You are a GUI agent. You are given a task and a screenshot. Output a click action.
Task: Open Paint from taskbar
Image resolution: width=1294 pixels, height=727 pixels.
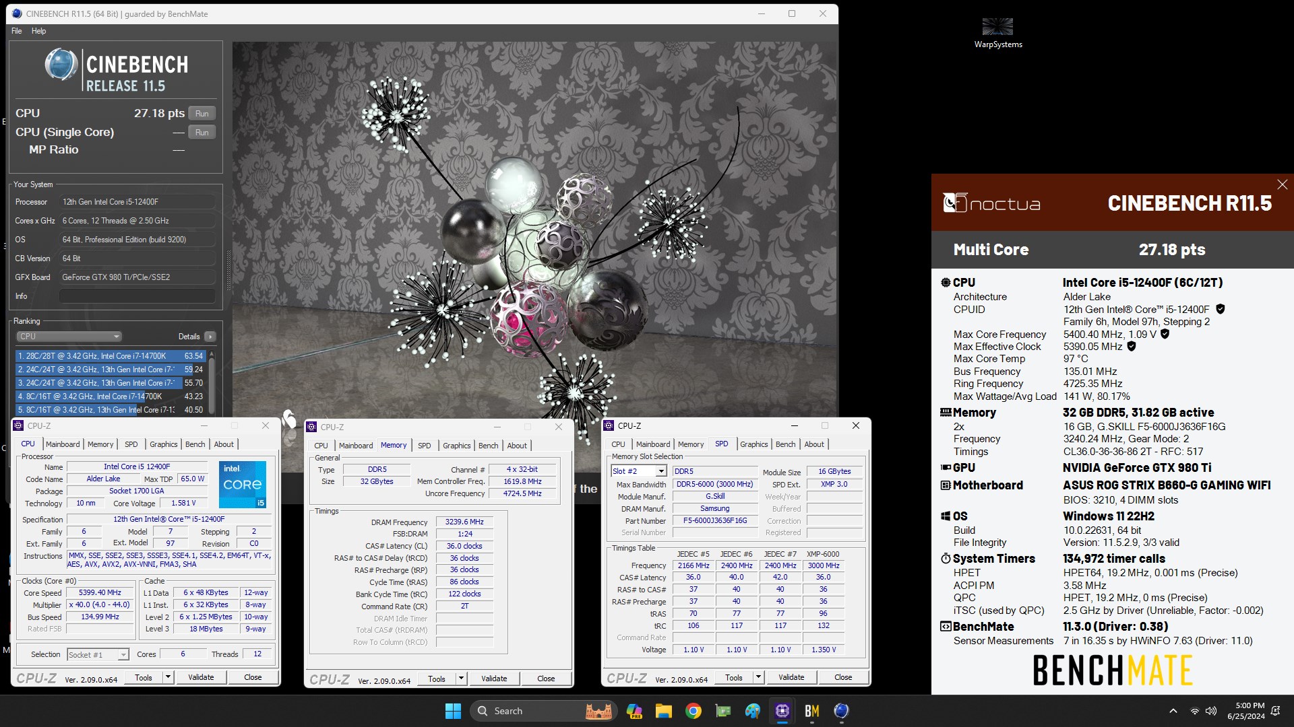click(x=752, y=711)
